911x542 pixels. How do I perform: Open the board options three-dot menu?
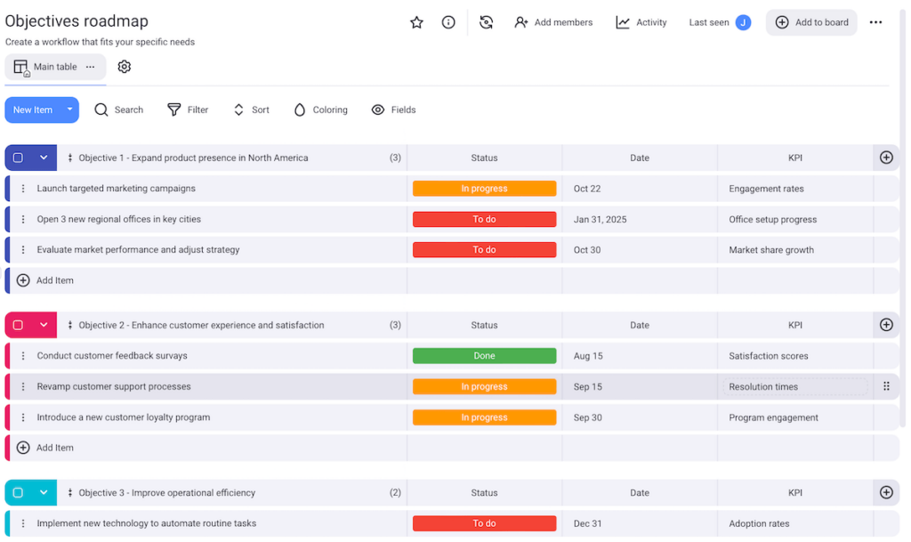(x=875, y=22)
